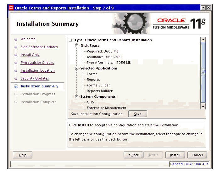Open the Security Updates step

pos(35,79)
